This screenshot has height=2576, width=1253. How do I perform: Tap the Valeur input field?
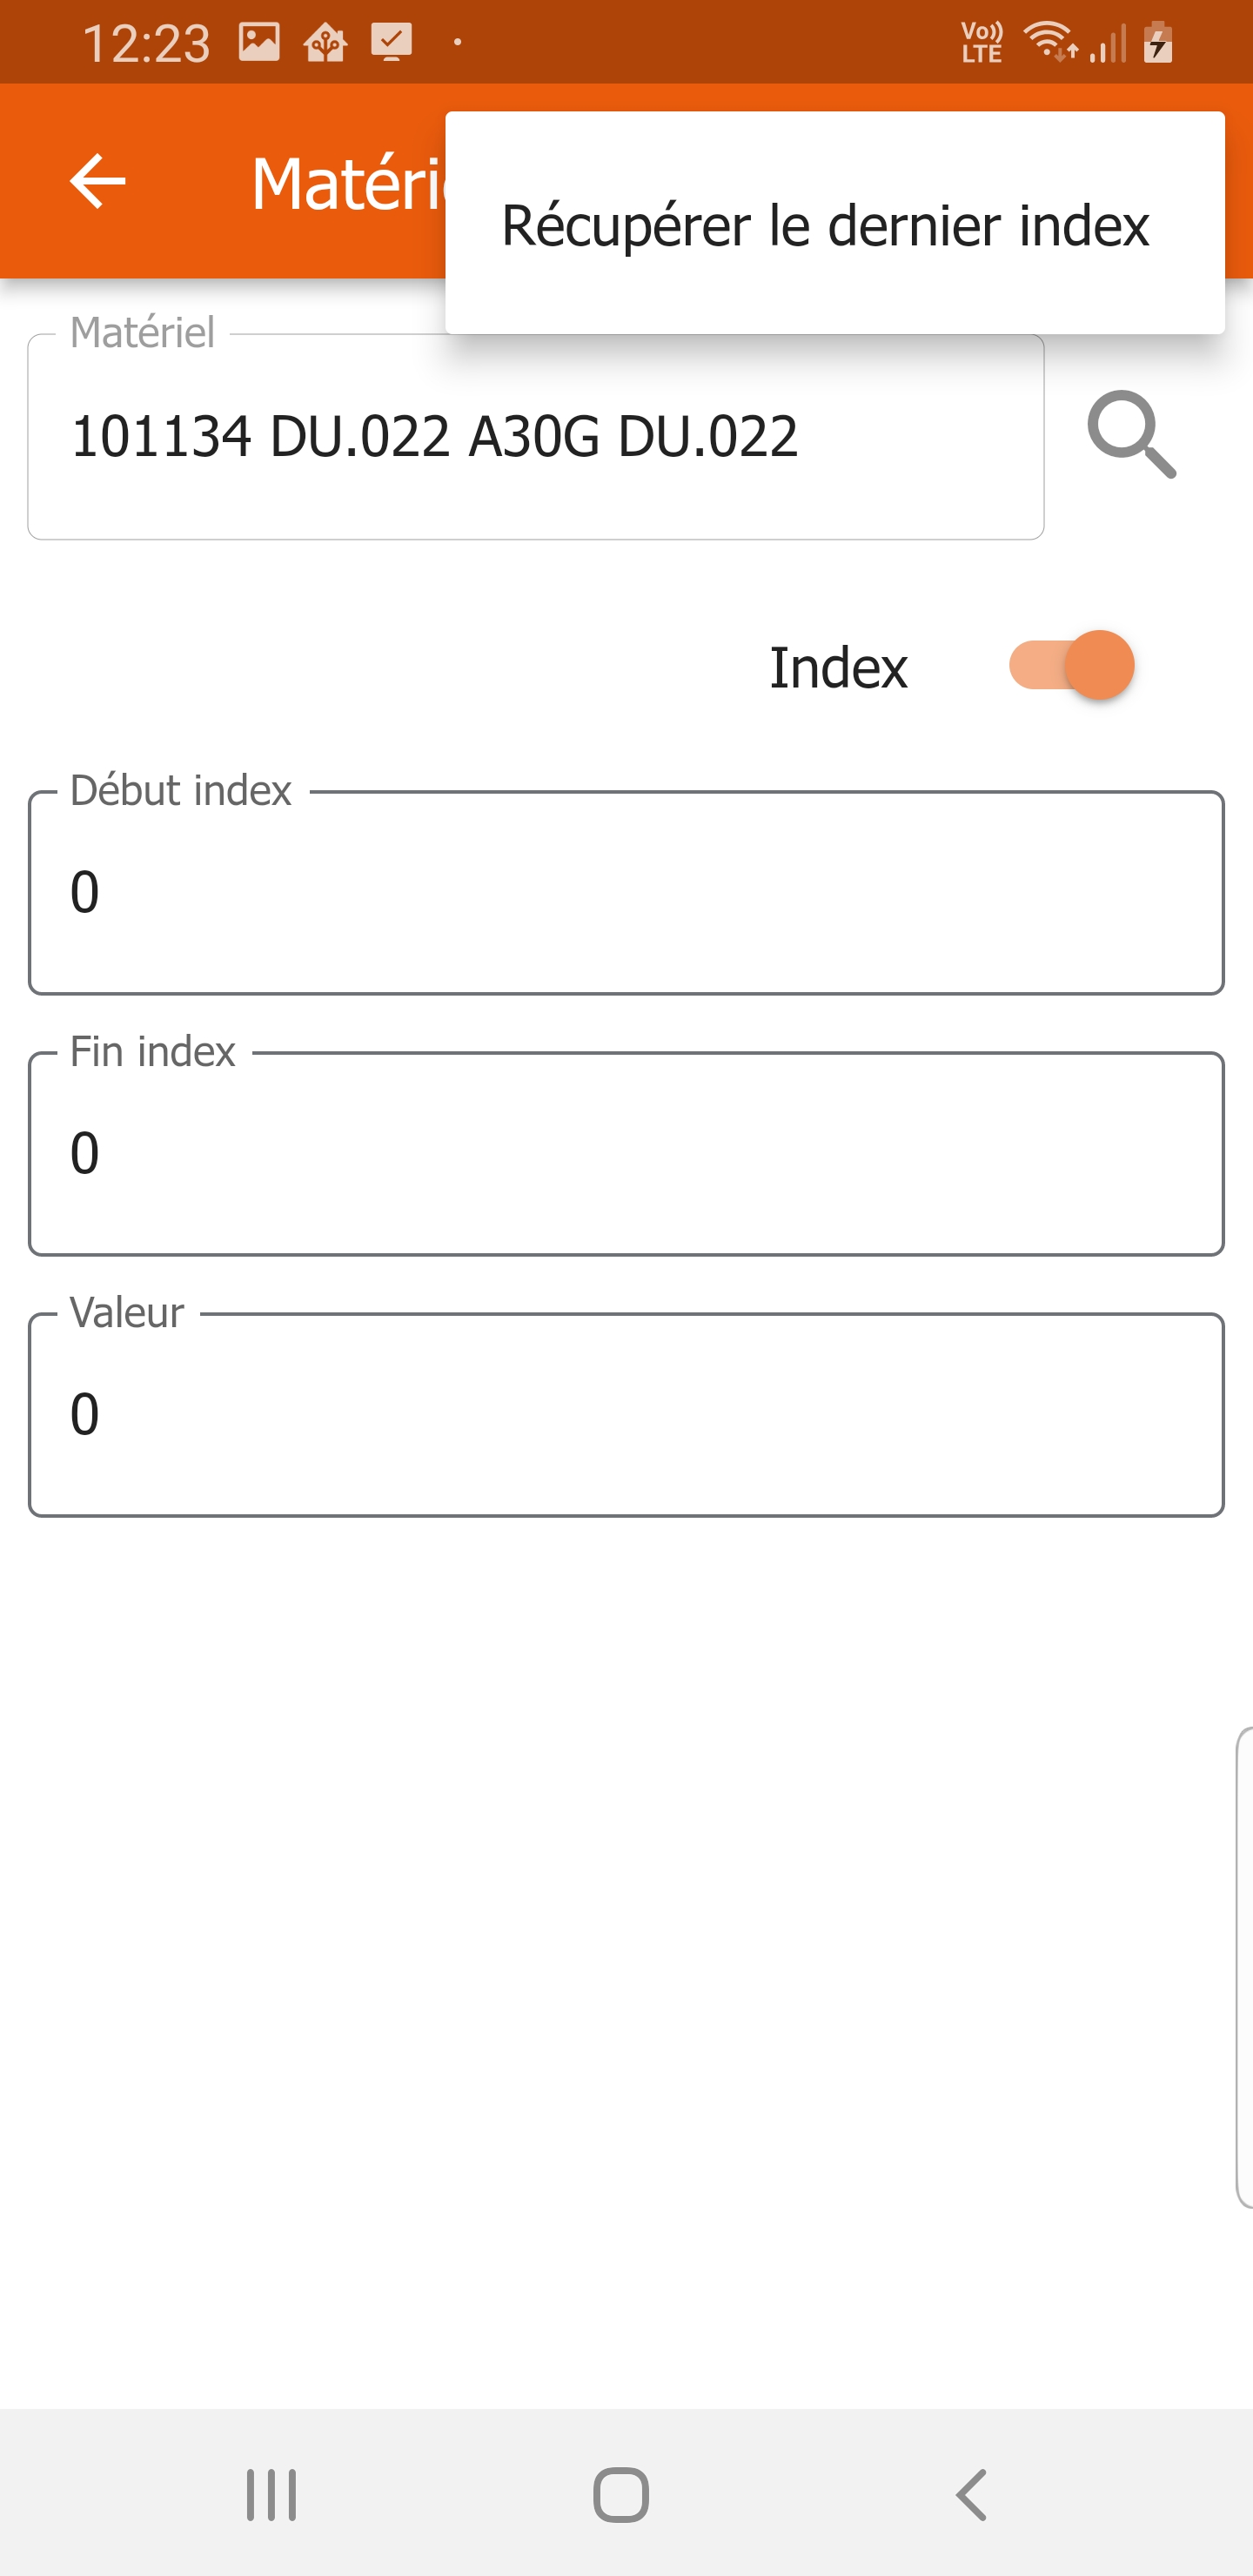(626, 1415)
